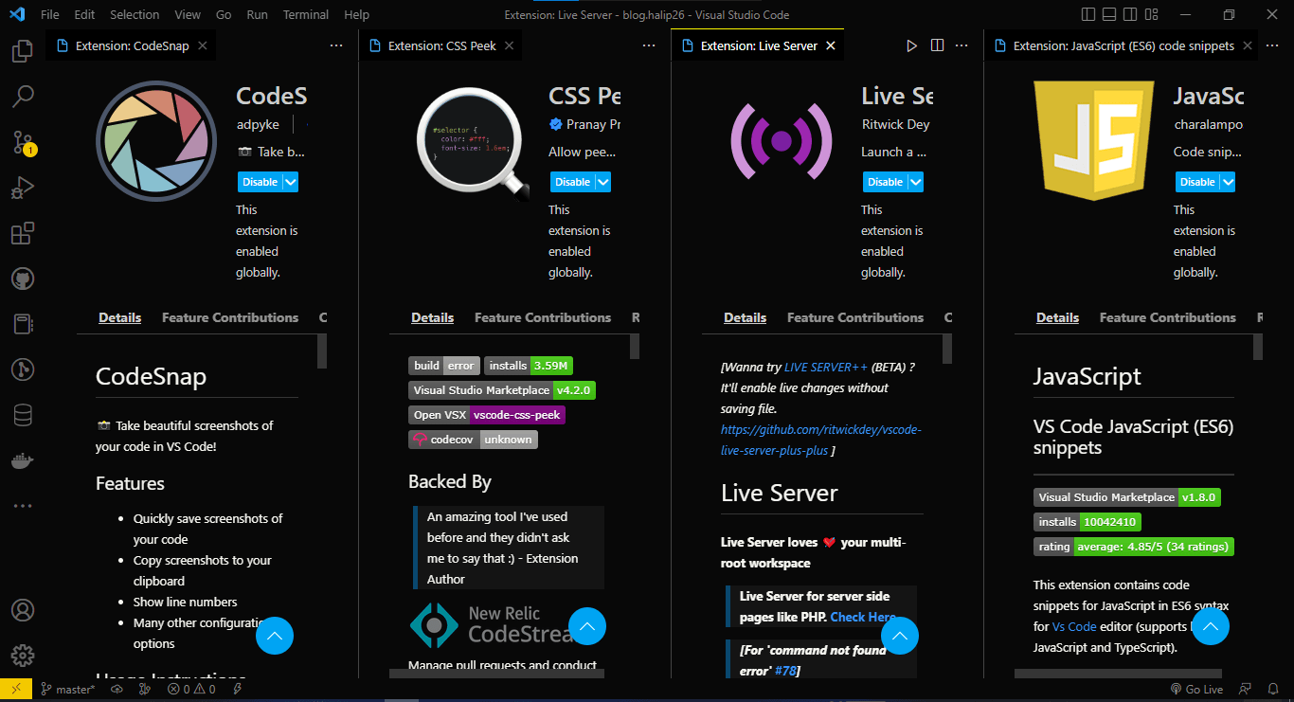Viewport: 1294px width, 702px height.
Task: Select Extension: CSS Peek editor tab
Action: coord(441,45)
